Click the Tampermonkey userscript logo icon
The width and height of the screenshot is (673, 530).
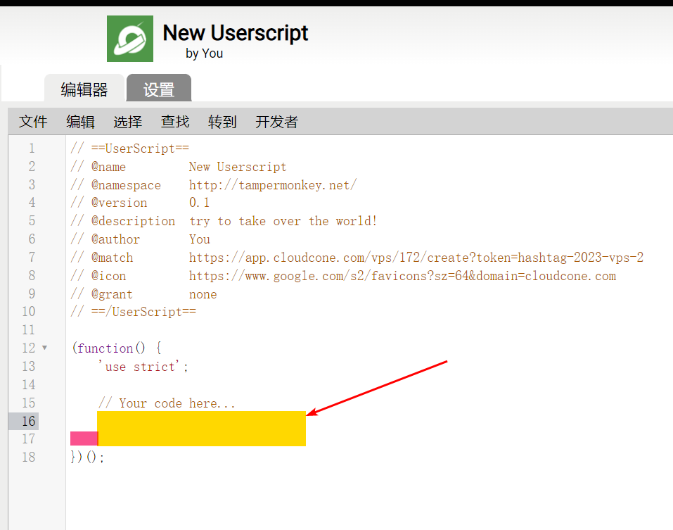click(x=129, y=39)
